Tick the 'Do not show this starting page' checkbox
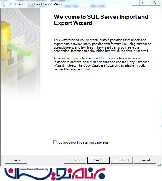 click(x=55, y=142)
